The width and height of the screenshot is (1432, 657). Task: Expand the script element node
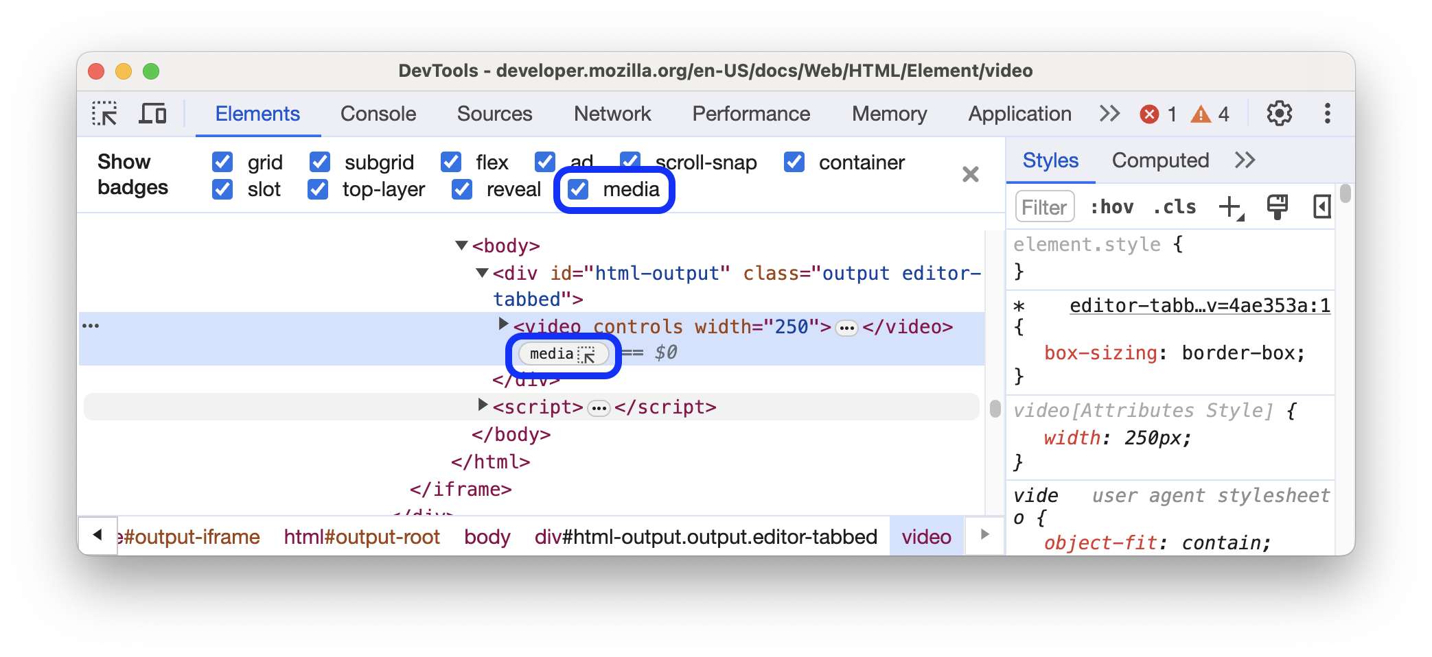483,405
